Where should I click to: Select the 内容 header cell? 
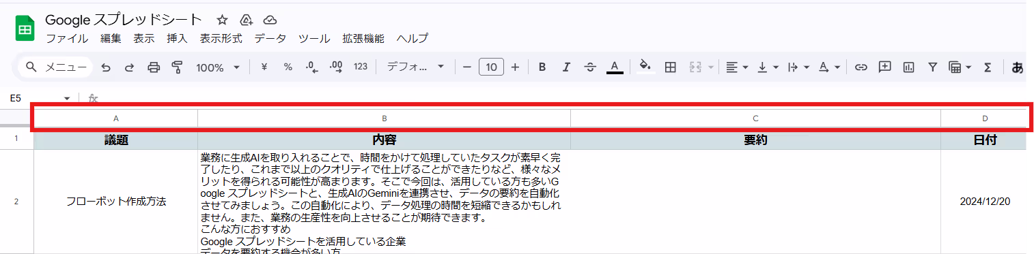(384, 140)
